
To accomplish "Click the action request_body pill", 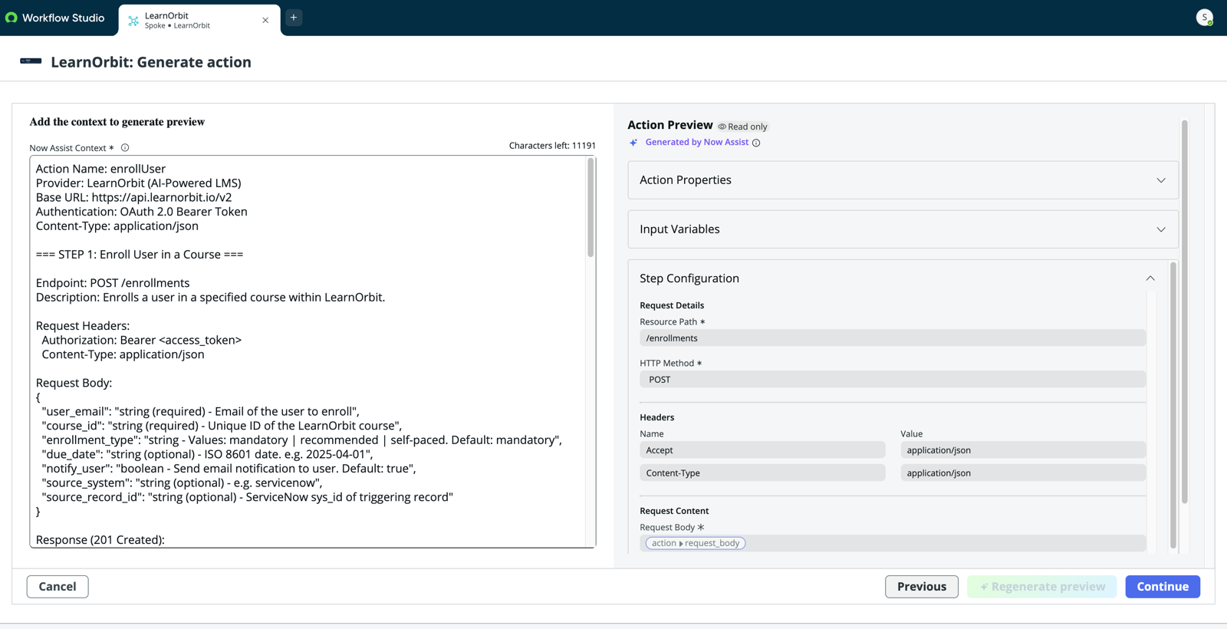I will tap(696, 543).
